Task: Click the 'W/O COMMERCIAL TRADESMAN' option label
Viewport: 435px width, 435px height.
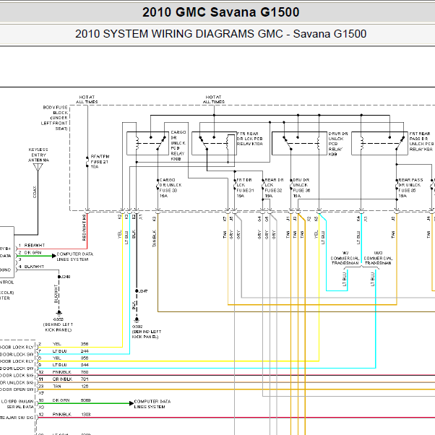Action: pos(378,258)
